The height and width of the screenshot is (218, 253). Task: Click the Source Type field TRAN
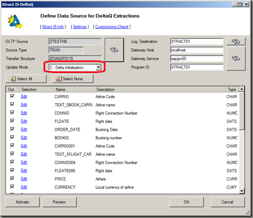tap(66, 50)
